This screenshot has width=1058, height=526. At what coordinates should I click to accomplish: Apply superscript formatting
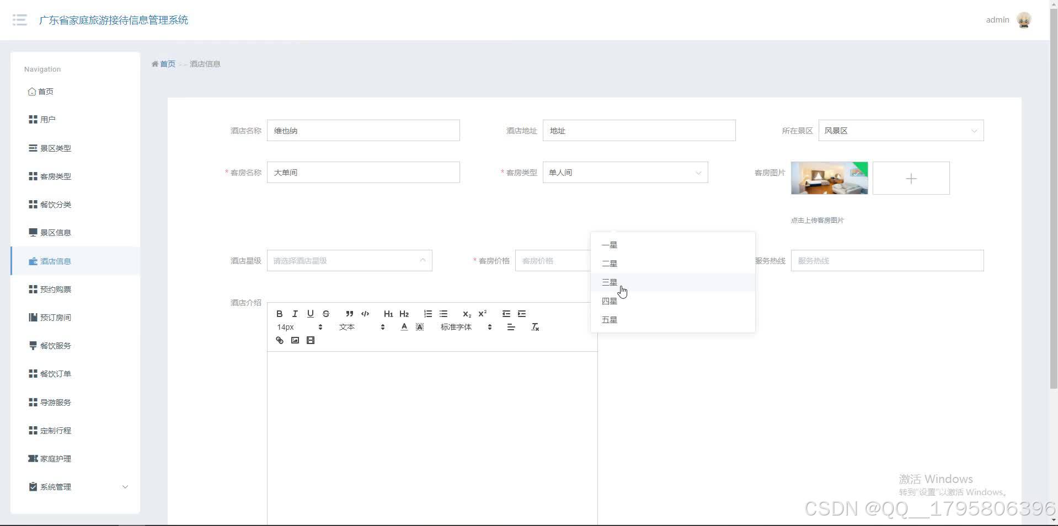click(x=483, y=314)
